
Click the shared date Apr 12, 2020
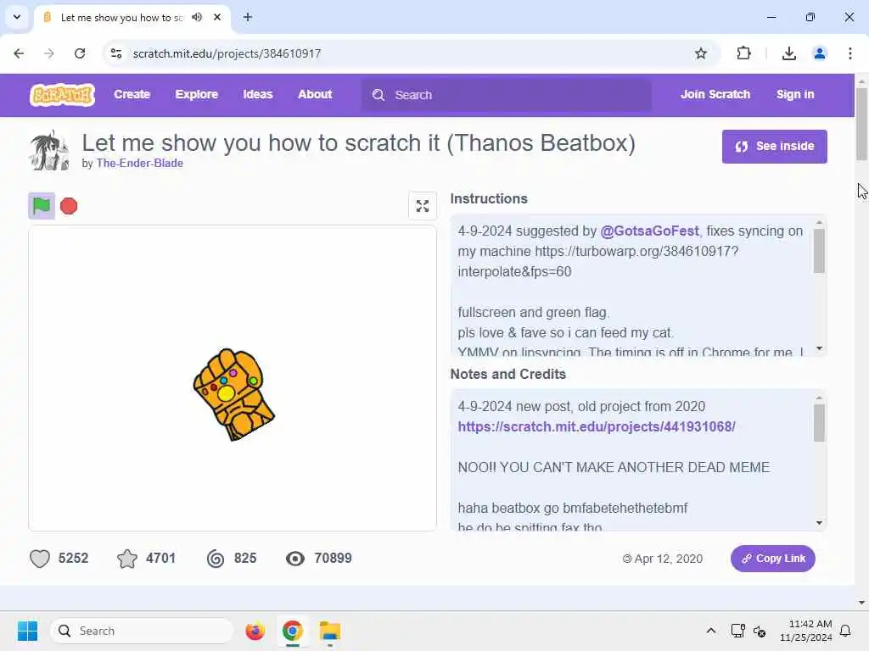click(669, 559)
